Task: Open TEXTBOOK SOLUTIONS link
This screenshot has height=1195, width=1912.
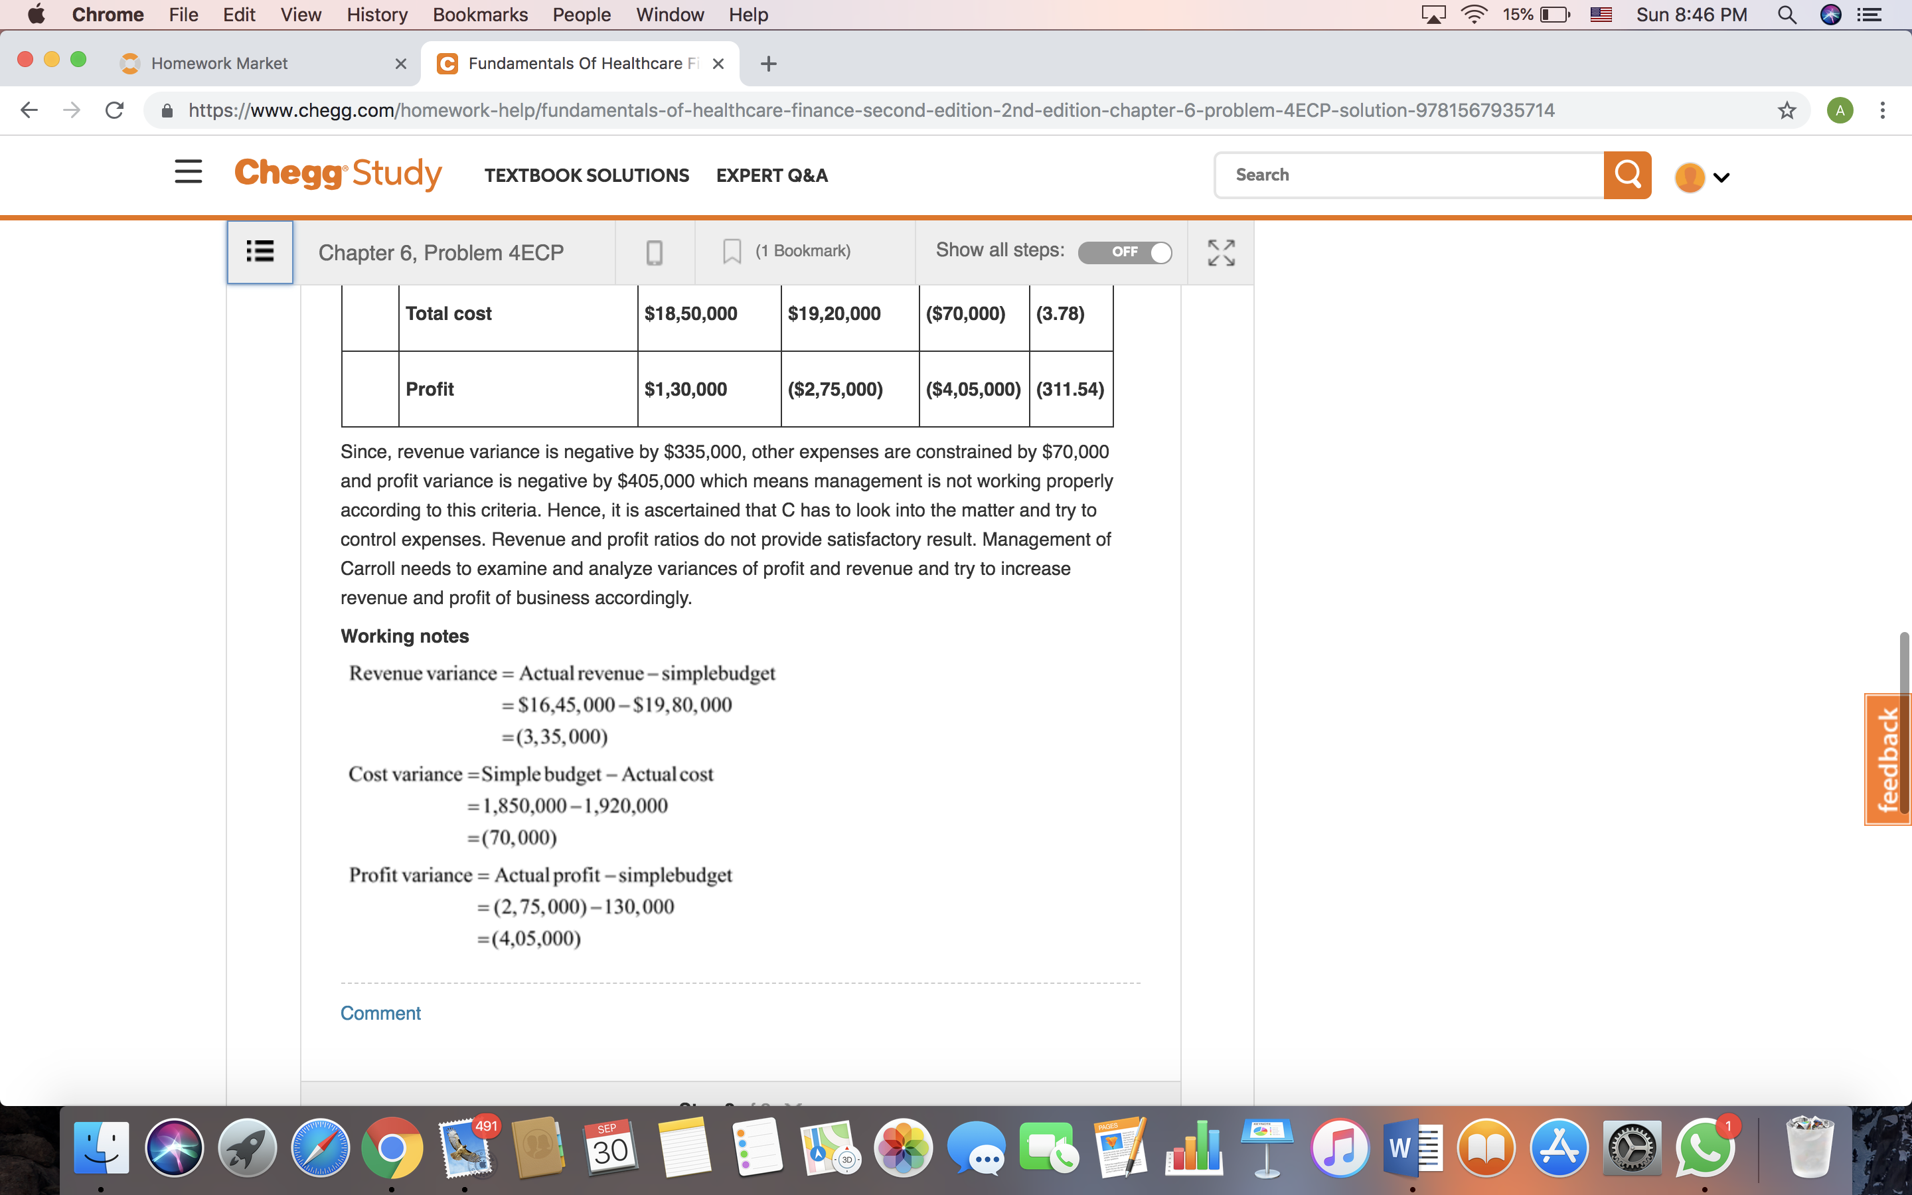Action: 587,175
